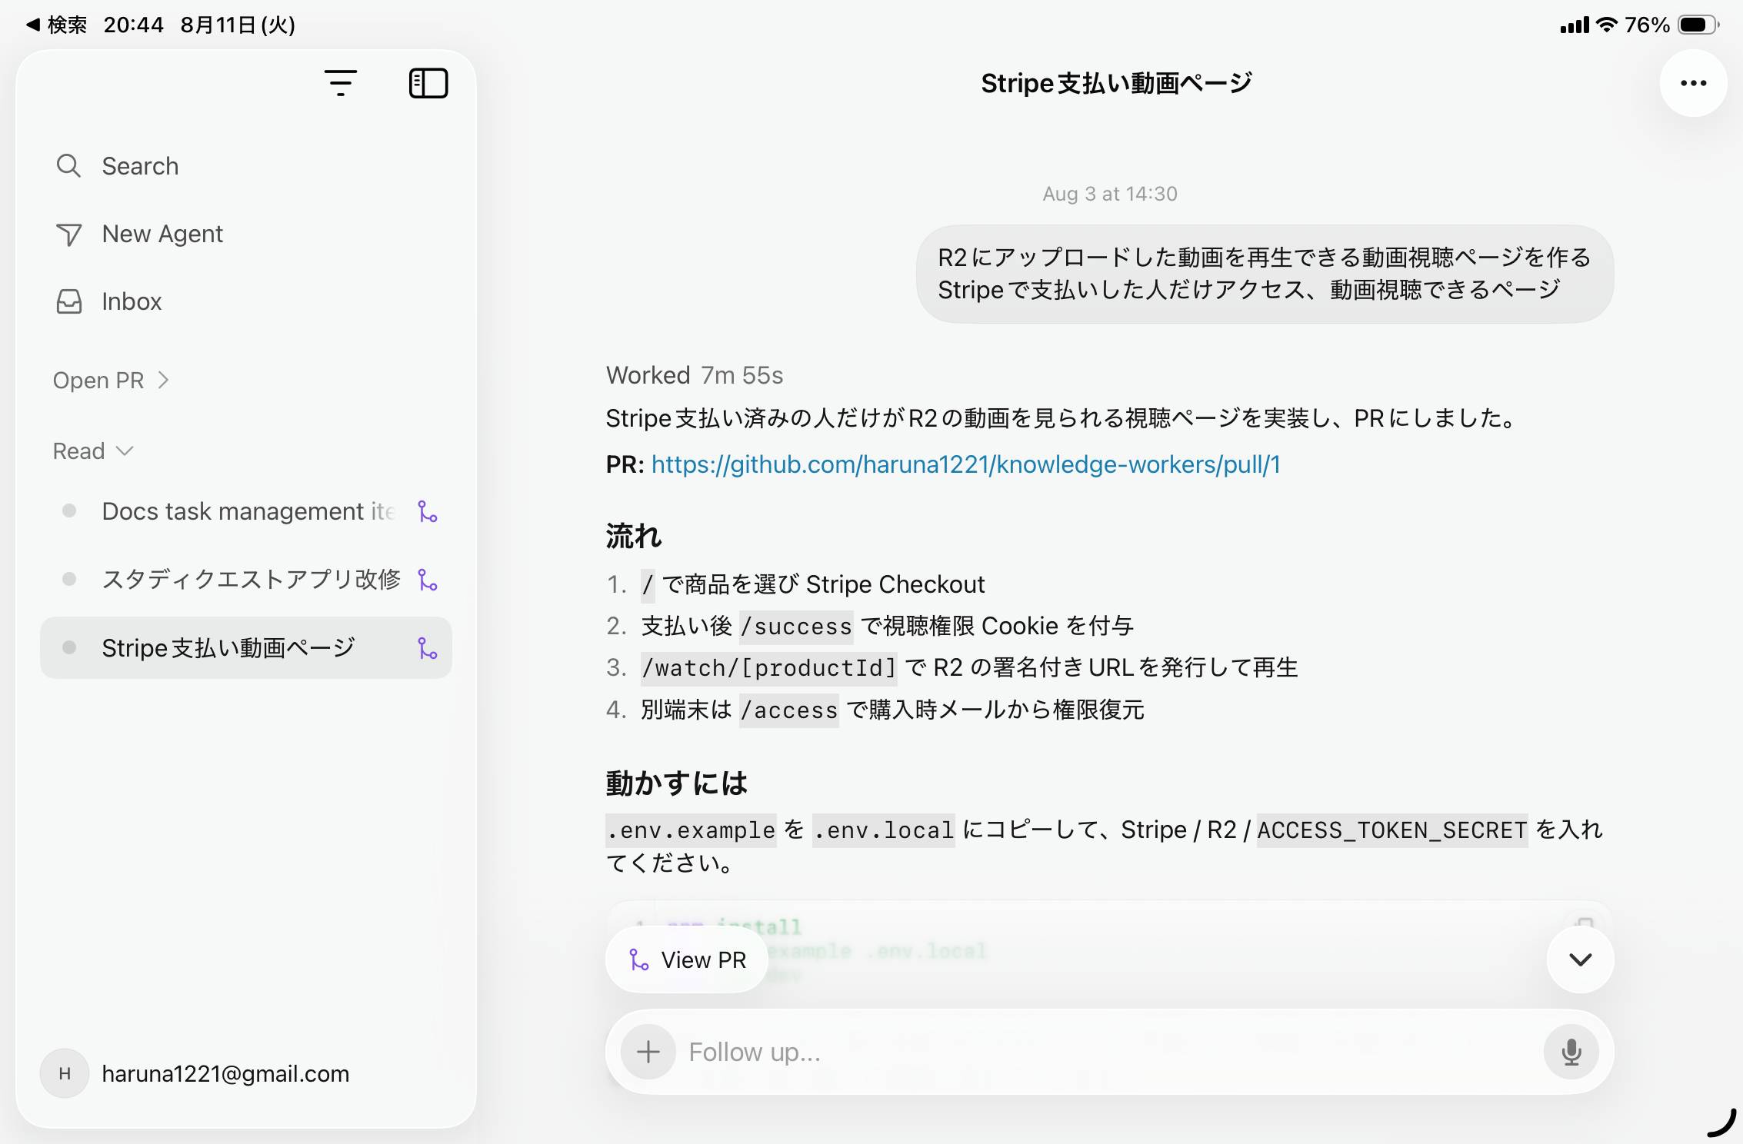Open the スタディクエストアプリ改修 conversation

[x=246, y=579]
